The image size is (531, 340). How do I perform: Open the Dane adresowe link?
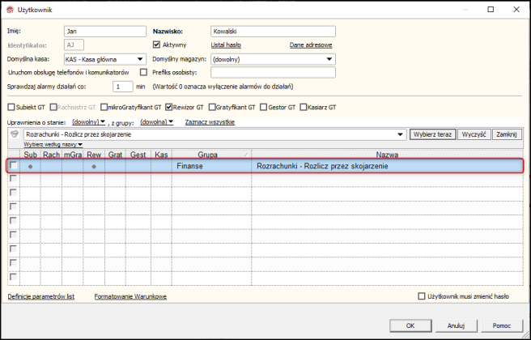(311, 45)
